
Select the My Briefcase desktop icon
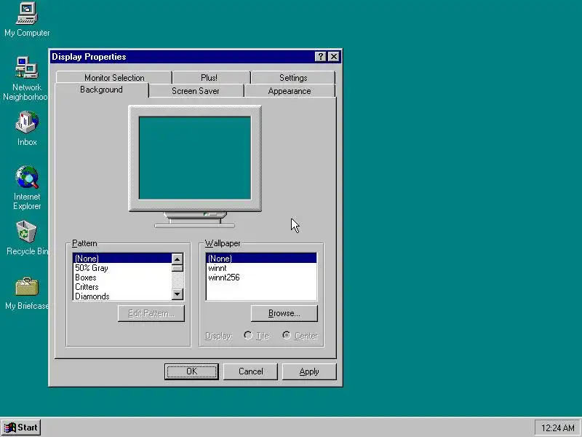[x=27, y=294]
